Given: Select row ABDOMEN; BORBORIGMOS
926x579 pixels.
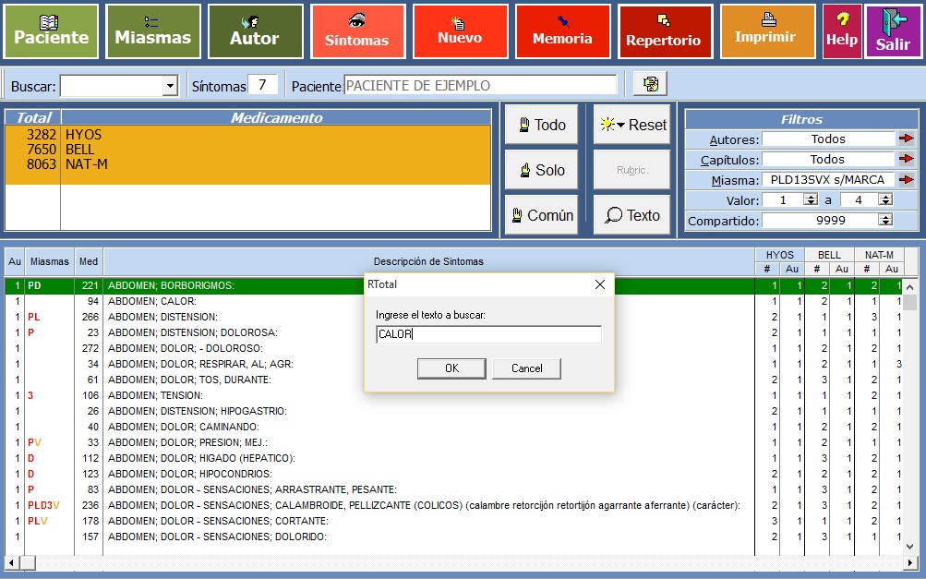Looking at the screenshot, I should click(453, 286).
